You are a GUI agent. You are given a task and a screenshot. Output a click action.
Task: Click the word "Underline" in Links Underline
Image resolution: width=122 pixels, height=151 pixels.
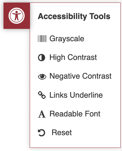[x=86, y=95]
